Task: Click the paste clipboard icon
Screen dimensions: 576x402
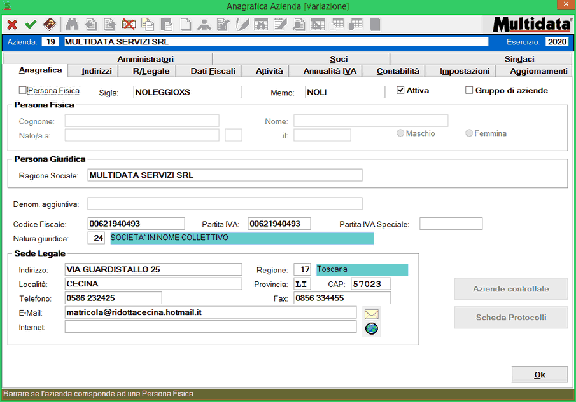Action: coord(166,25)
